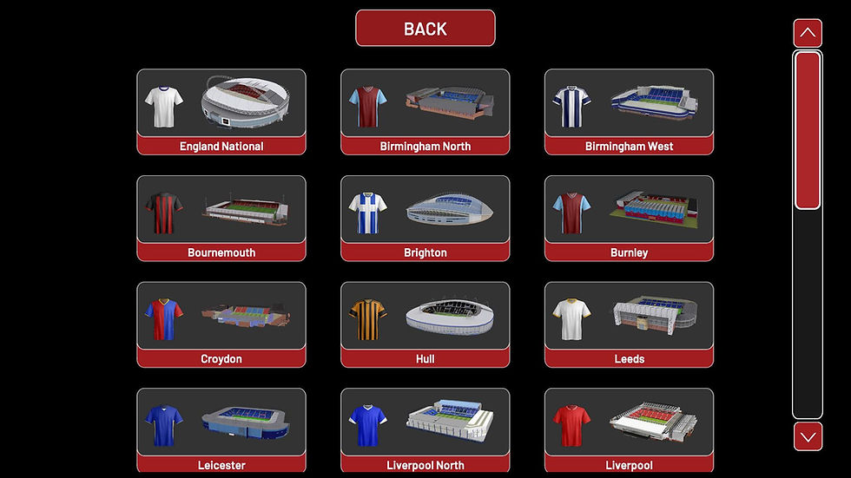Click the scroll up arrow button
851x478 pixels.
[x=808, y=33]
